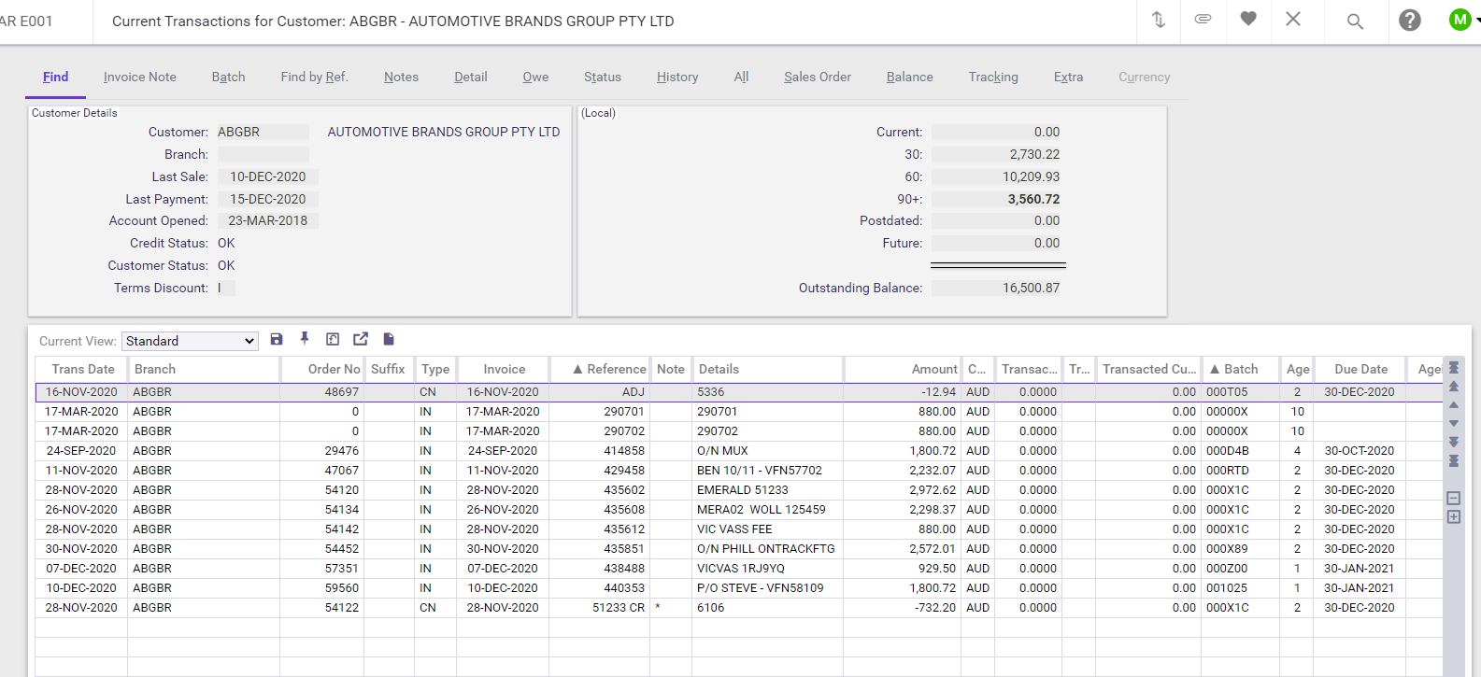The image size is (1481, 677).
Task: Select the All tab
Action: coord(741,77)
